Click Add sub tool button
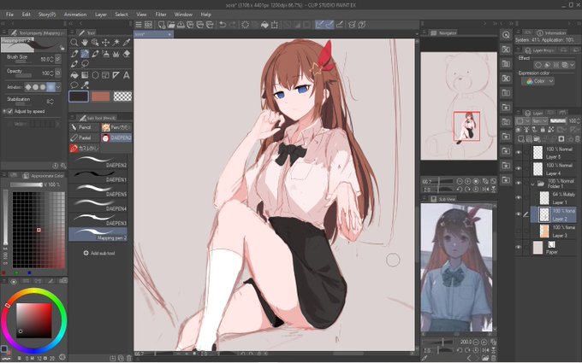Viewport: 582px width, 363px height. point(99,253)
